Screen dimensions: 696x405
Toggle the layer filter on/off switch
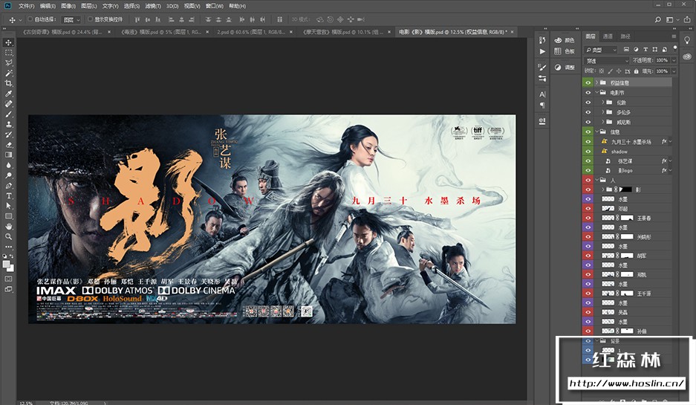675,48
